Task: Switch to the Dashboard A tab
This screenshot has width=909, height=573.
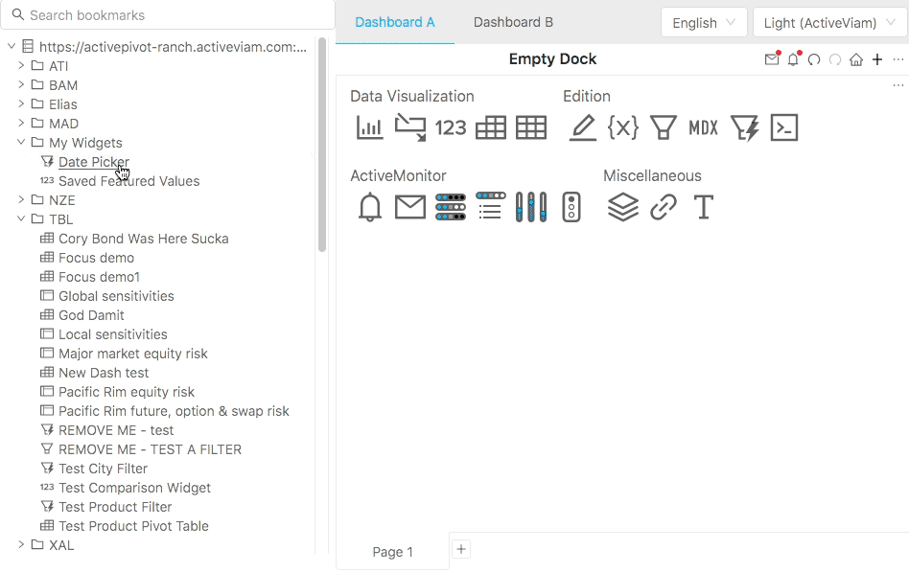Action: click(395, 22)
